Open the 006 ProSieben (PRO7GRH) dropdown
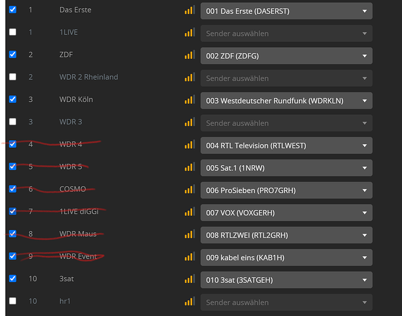Screen dimensions: 402x316 coord(287,190)
